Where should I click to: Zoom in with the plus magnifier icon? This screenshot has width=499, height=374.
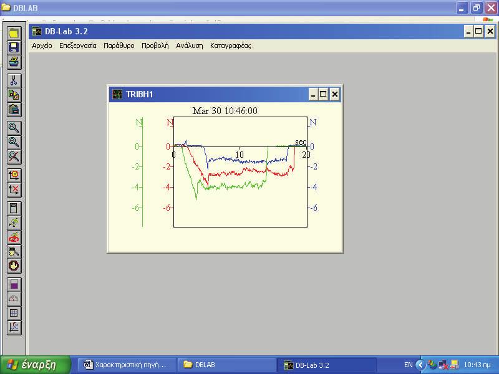[x=14, y=128]
